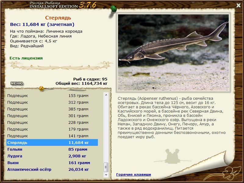Click the Вид: Редчайший line
244x183 pixels.
(x=27, y=46)
